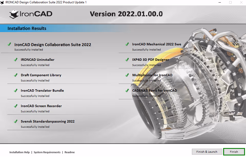
Task: Minimize the IRONCAD installer window
Action: coord(220,2)
